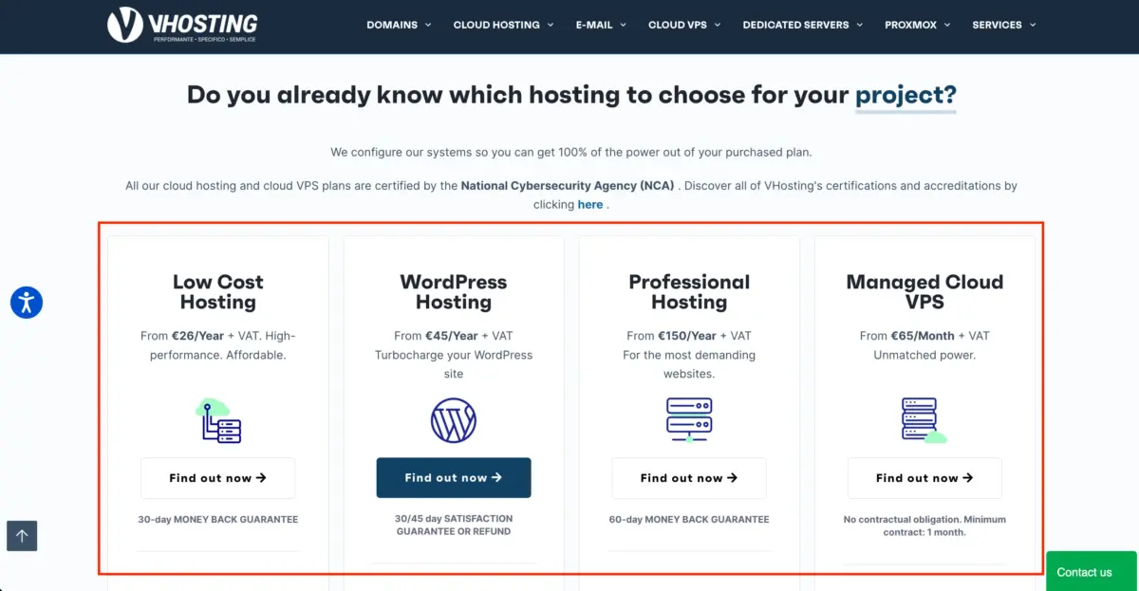Image resolution: width=1139 pixels, height=591 pixels.
Task: Click the €26/Year price text
Action: (x=198, y=336)
